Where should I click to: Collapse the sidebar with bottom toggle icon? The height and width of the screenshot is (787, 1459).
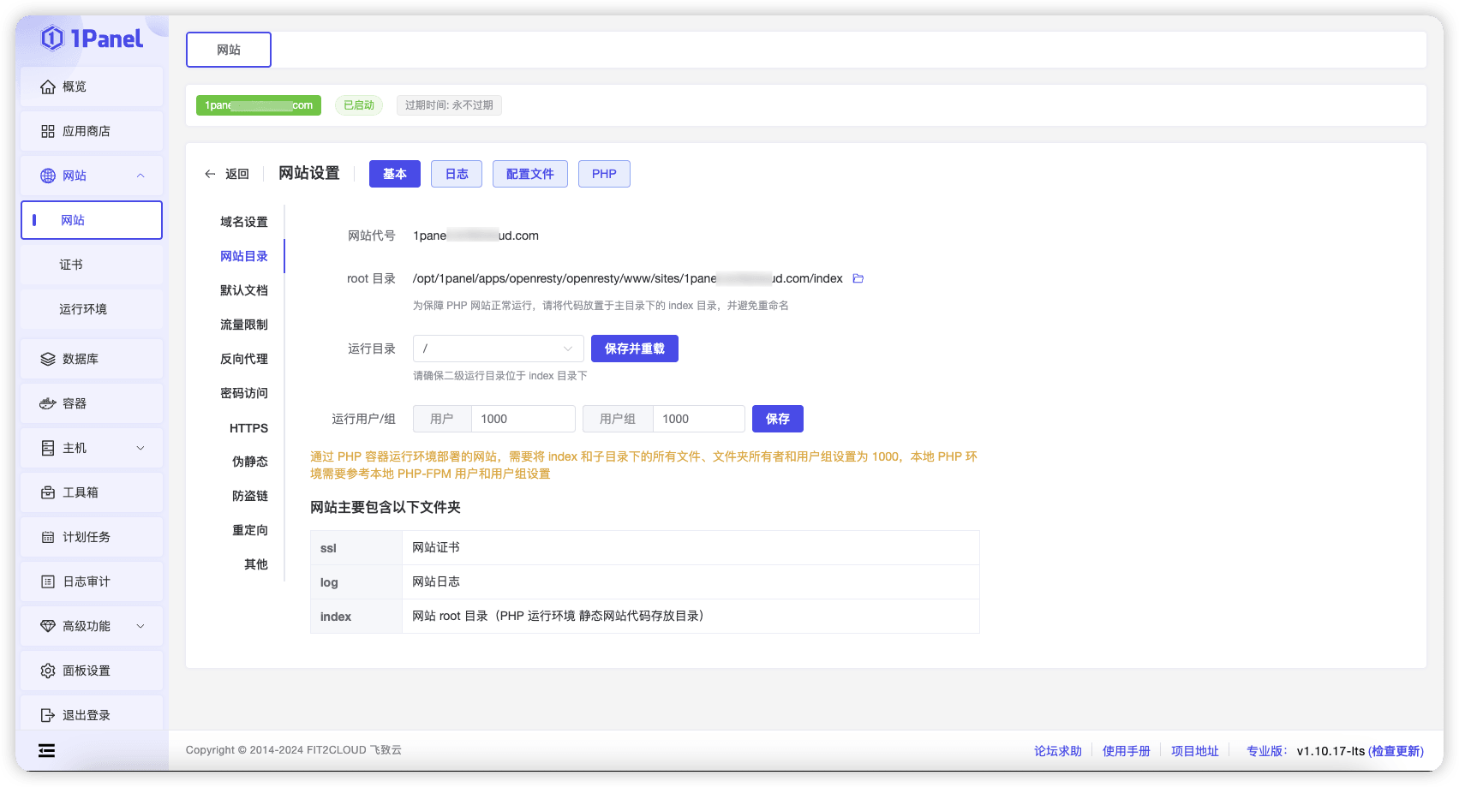pos(46,750)
